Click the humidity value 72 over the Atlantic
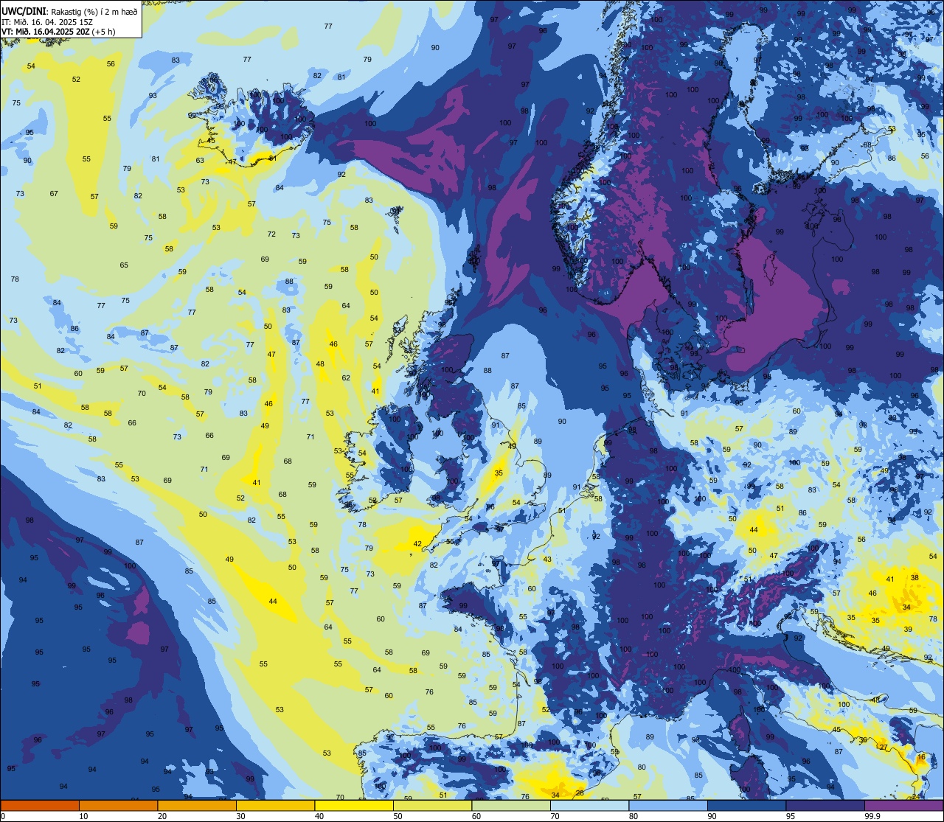 tap(271, 234)
